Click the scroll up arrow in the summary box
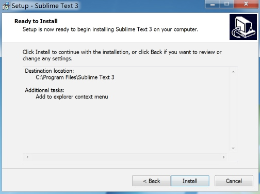This screenshot has height=194, width=260. click(233, 72)
